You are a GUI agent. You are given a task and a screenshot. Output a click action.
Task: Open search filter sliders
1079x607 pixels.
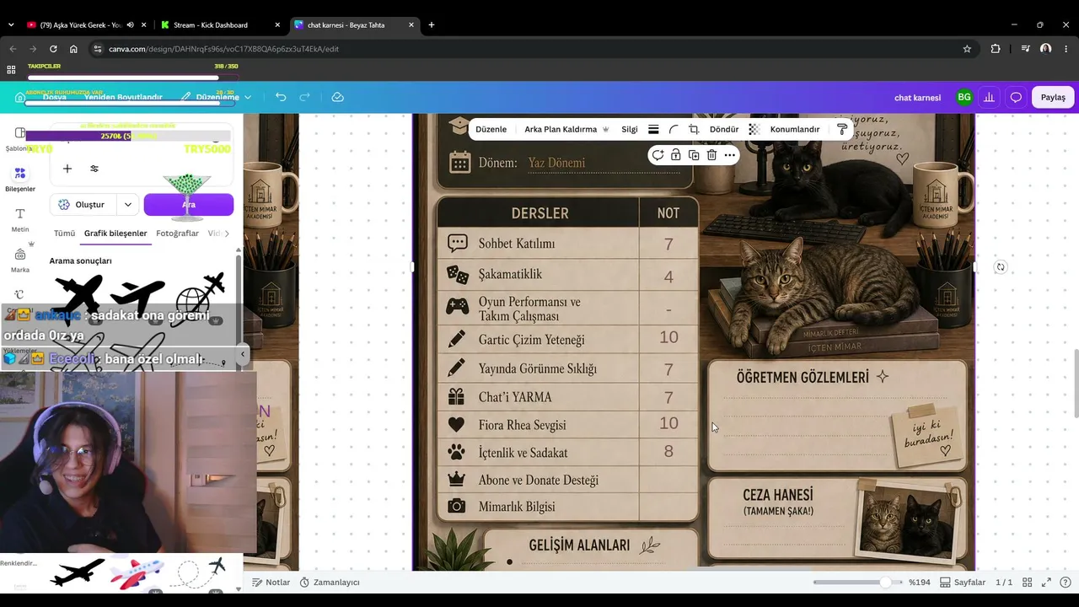coord(94,169)
